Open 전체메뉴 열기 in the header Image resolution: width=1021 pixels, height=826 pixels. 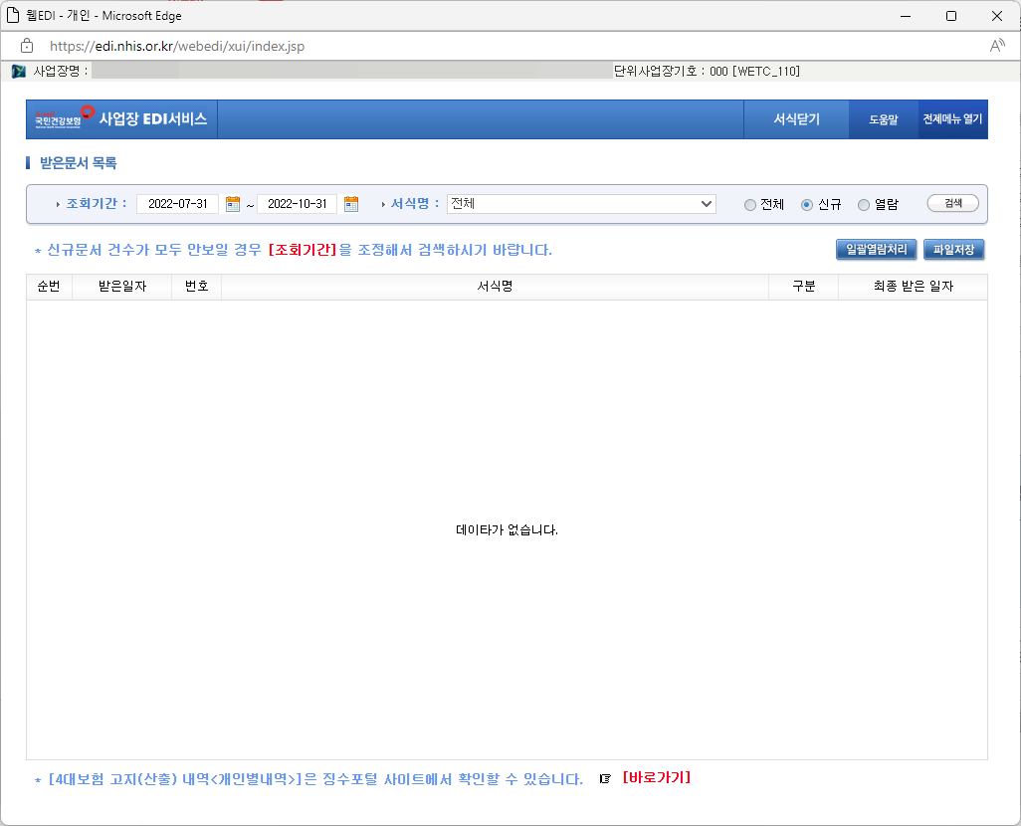point(952,119)
